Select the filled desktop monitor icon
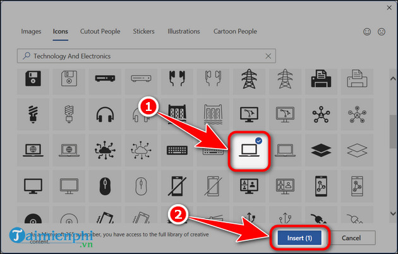The image size is (398, 254). coord(33,185)
